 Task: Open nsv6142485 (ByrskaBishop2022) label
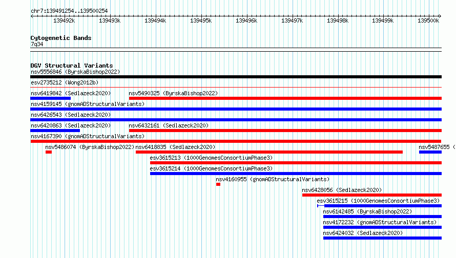click(x=367, y=211)
